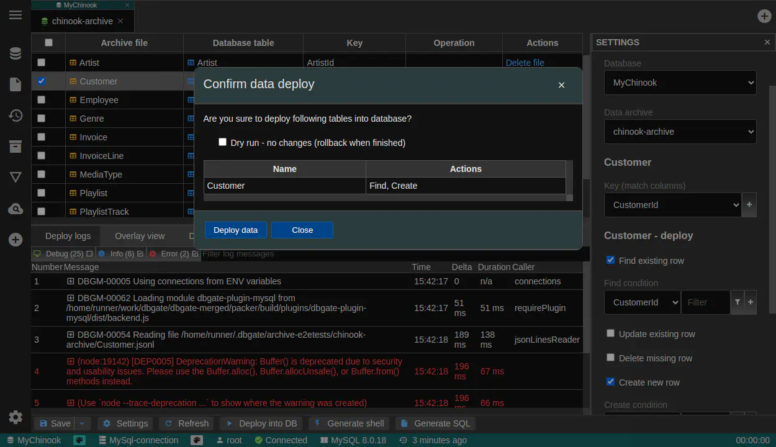
Task: Click the Find condition filter funnel icon
Action: [x=738, y=302]
